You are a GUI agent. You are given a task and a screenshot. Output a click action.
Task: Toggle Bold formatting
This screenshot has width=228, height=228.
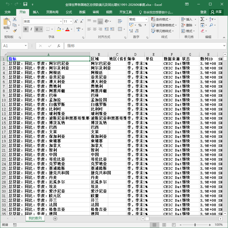[26, 29]
